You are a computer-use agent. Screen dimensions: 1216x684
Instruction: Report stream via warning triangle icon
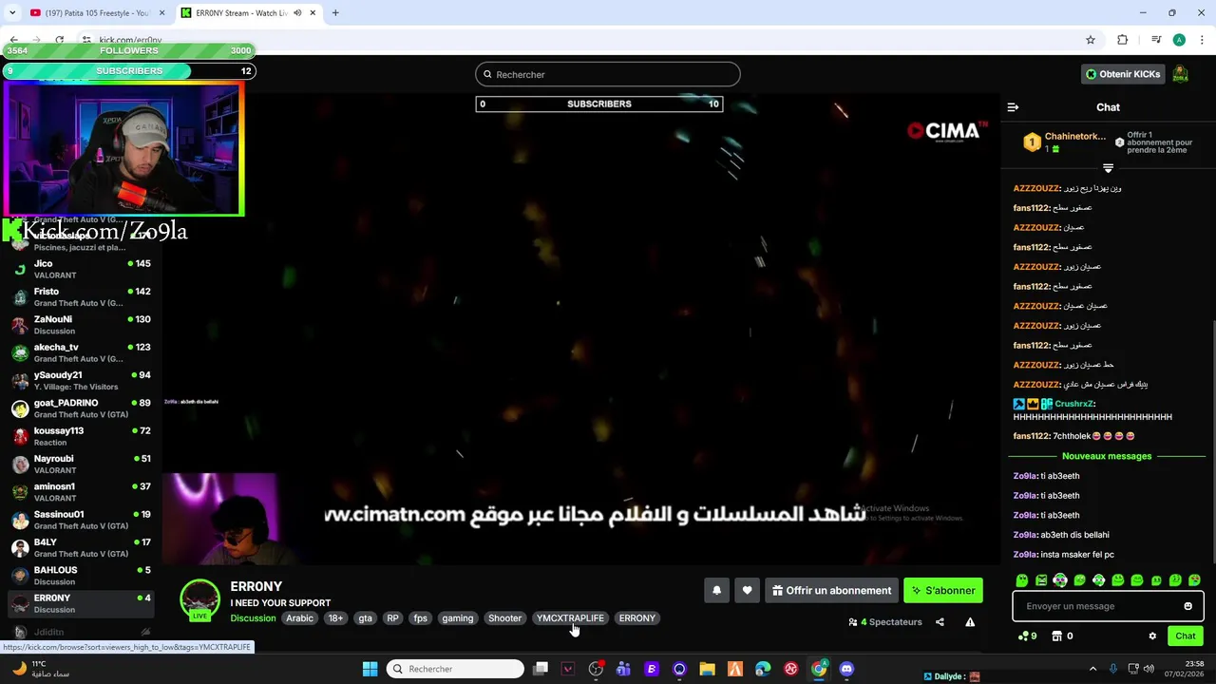(970, 622)
